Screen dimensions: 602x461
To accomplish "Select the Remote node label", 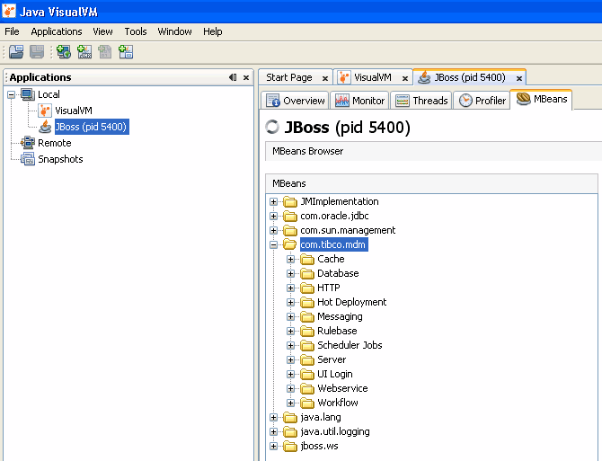I will (x=55, y=143).
